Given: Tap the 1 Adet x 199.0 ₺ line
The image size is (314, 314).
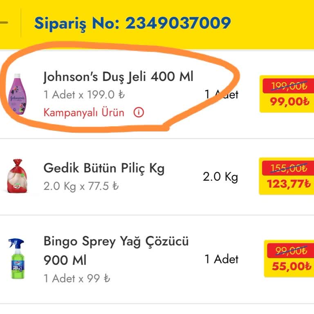Looking at the screenshot, I should [x=84, y=95].
